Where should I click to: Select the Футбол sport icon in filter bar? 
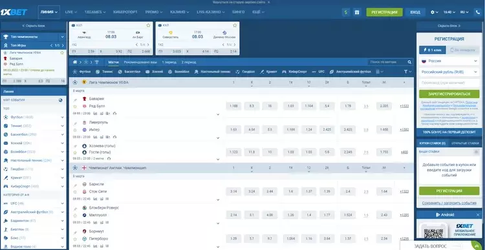tap(74, 72)
